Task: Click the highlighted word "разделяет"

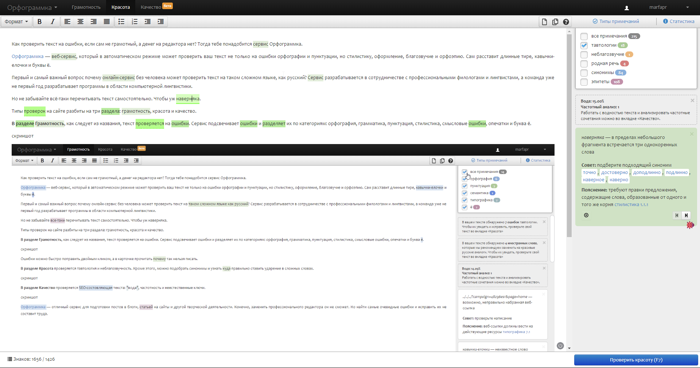Action: click(274, 124)
